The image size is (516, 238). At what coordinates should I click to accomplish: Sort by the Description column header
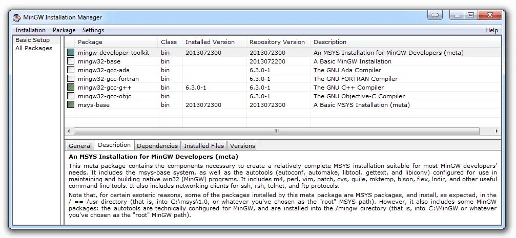pos(406,42)
